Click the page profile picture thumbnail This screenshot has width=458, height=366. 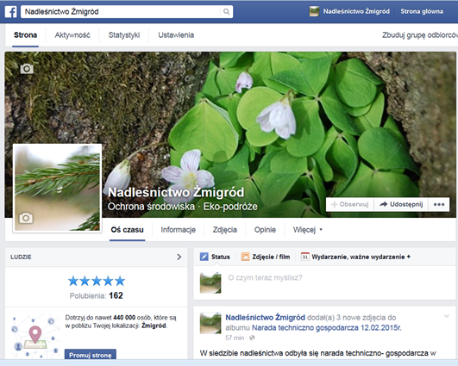(x=57, y=188)
